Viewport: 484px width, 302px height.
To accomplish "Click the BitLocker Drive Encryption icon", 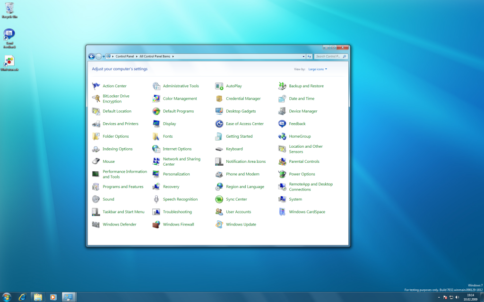I will pos(96,99).
